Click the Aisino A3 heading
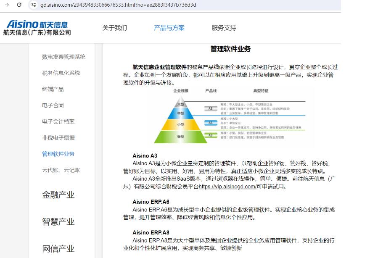This screenshot has width=370, height=258. coord(145,155)
